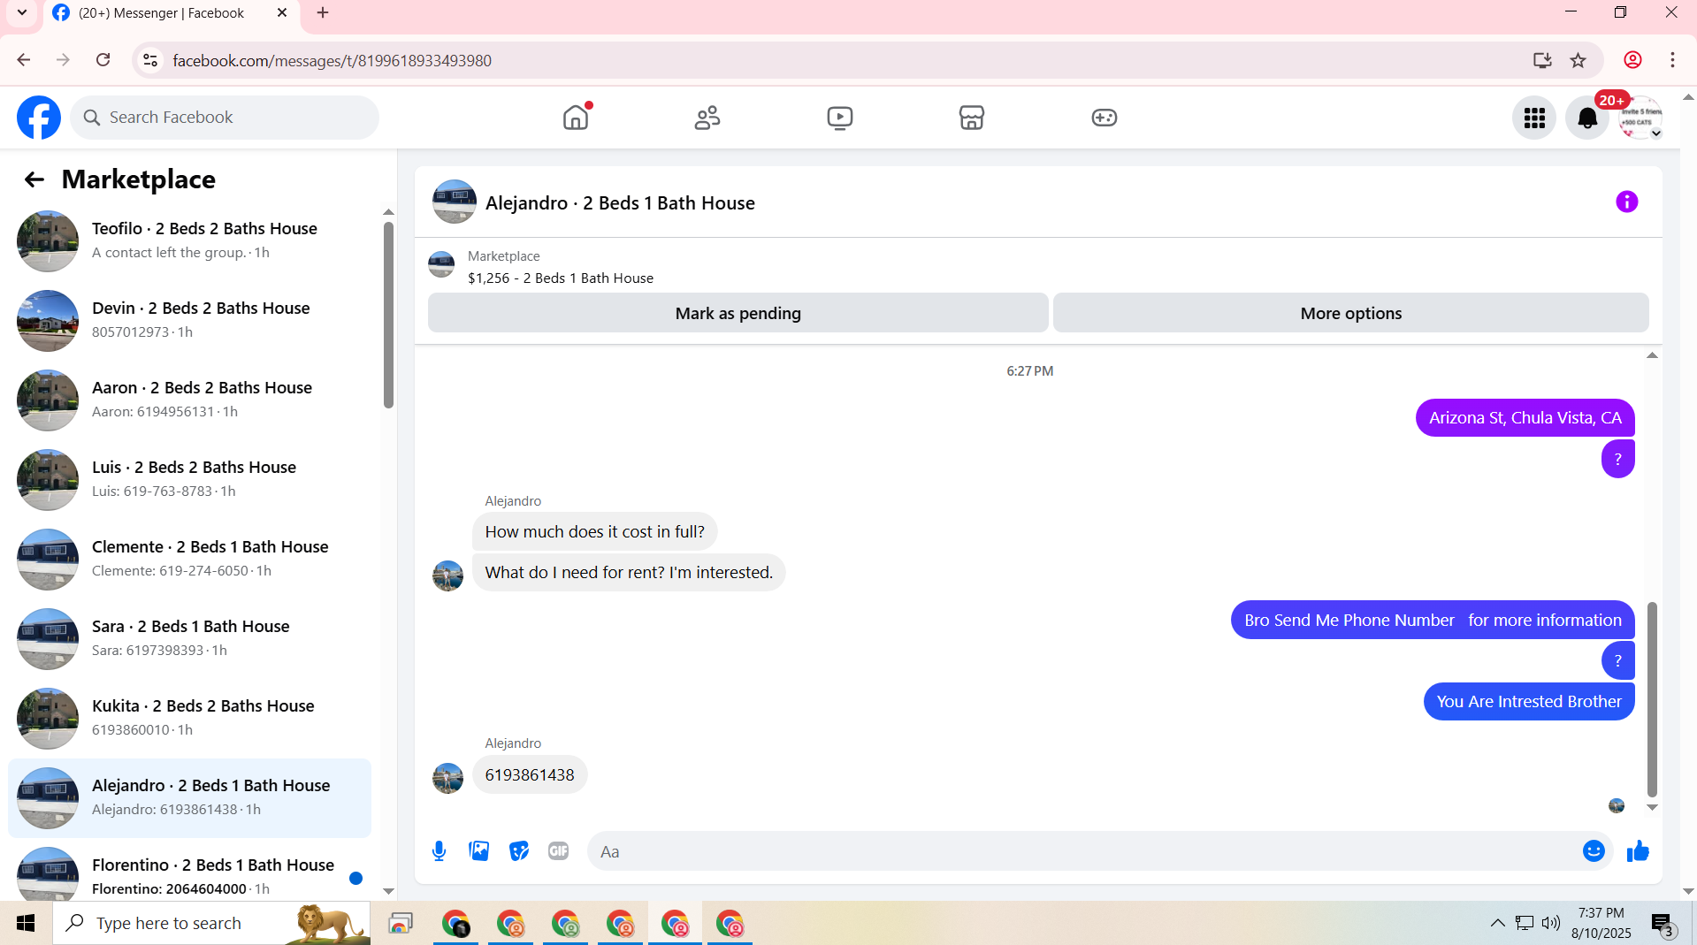View site information icon in address bar
1697x945 pixels.
(x=150, y=60)
